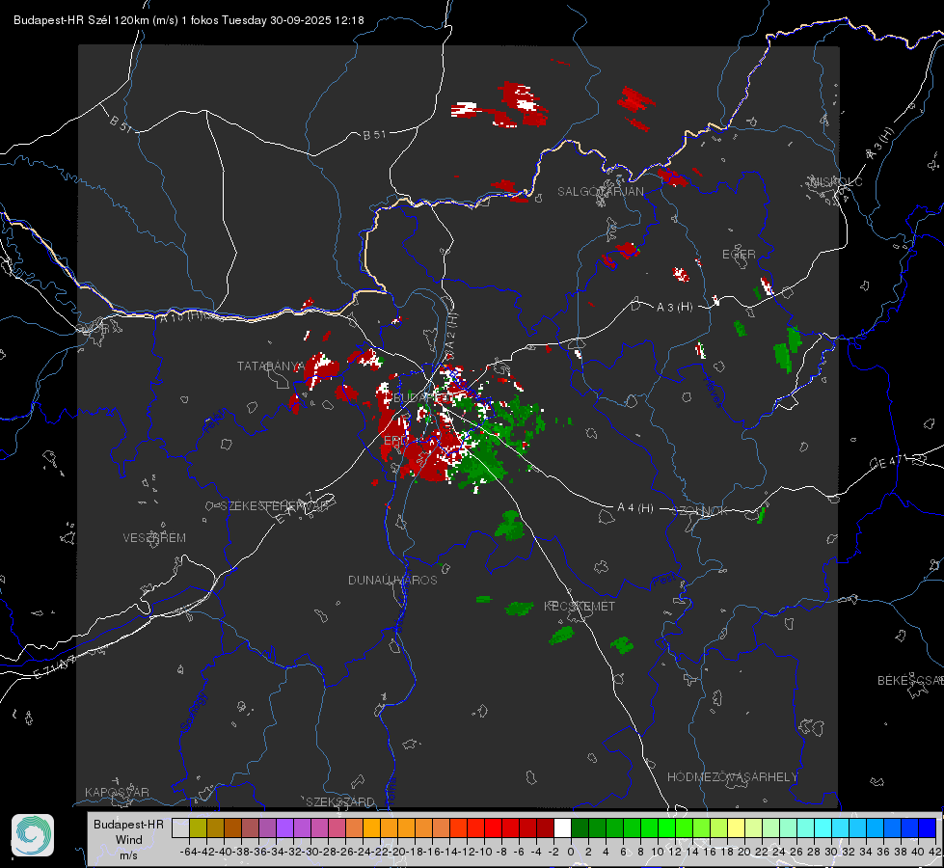Screen dimensions: 944x868
Task: Click the B 51 road label at top center
Action: [x=374, y=135]
